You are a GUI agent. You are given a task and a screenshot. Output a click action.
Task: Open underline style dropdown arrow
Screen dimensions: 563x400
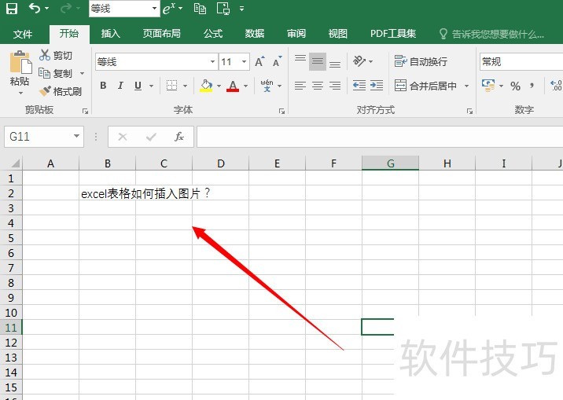[x=151, y=86]
